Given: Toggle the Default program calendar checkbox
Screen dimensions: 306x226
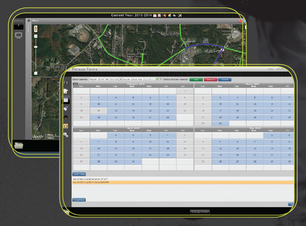Looking at the screenshot, I should coord(162,79).
